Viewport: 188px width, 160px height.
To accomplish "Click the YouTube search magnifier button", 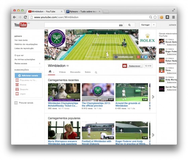I will [x=129, y=25].
